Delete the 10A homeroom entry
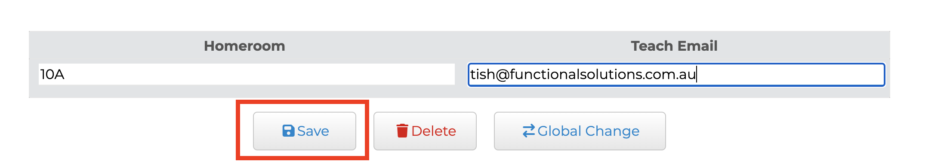Screen dimensions: 950x165 [425, 131]
